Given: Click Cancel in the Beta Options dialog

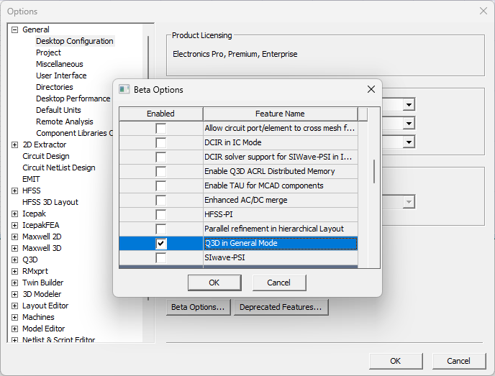Looking at the screenshot, I should pos(279,283).
